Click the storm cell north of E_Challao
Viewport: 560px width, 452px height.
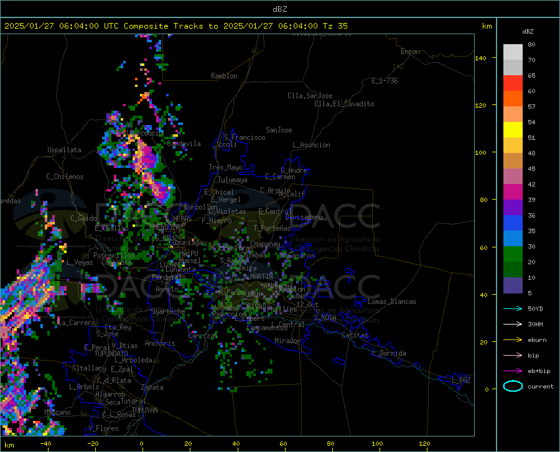(x=161, y=190)
